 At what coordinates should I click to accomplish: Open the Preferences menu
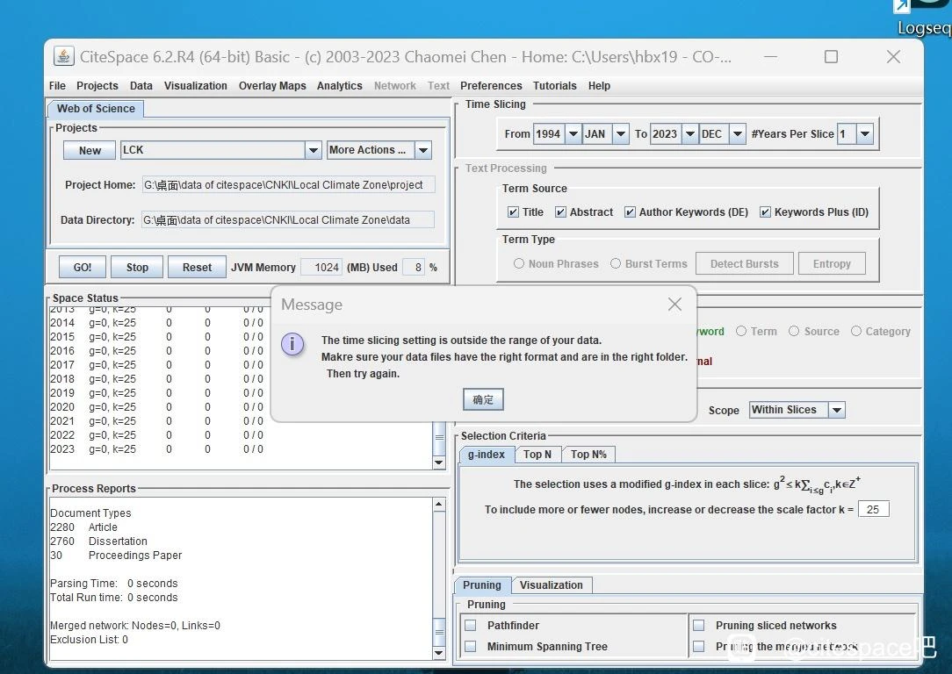tap(491, 85)
